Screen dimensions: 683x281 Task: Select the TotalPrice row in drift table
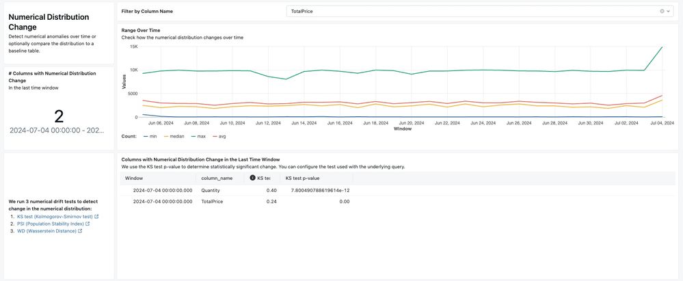pyautogui.click(x=211, y=202)
